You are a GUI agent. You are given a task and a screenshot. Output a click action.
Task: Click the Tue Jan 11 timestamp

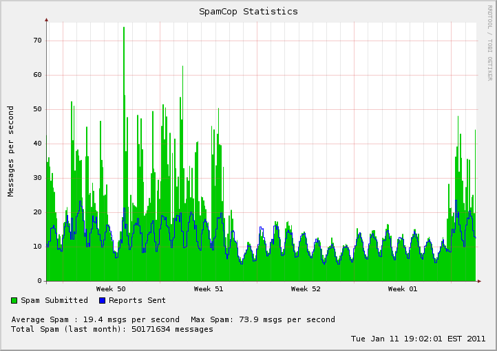(418, 339)
